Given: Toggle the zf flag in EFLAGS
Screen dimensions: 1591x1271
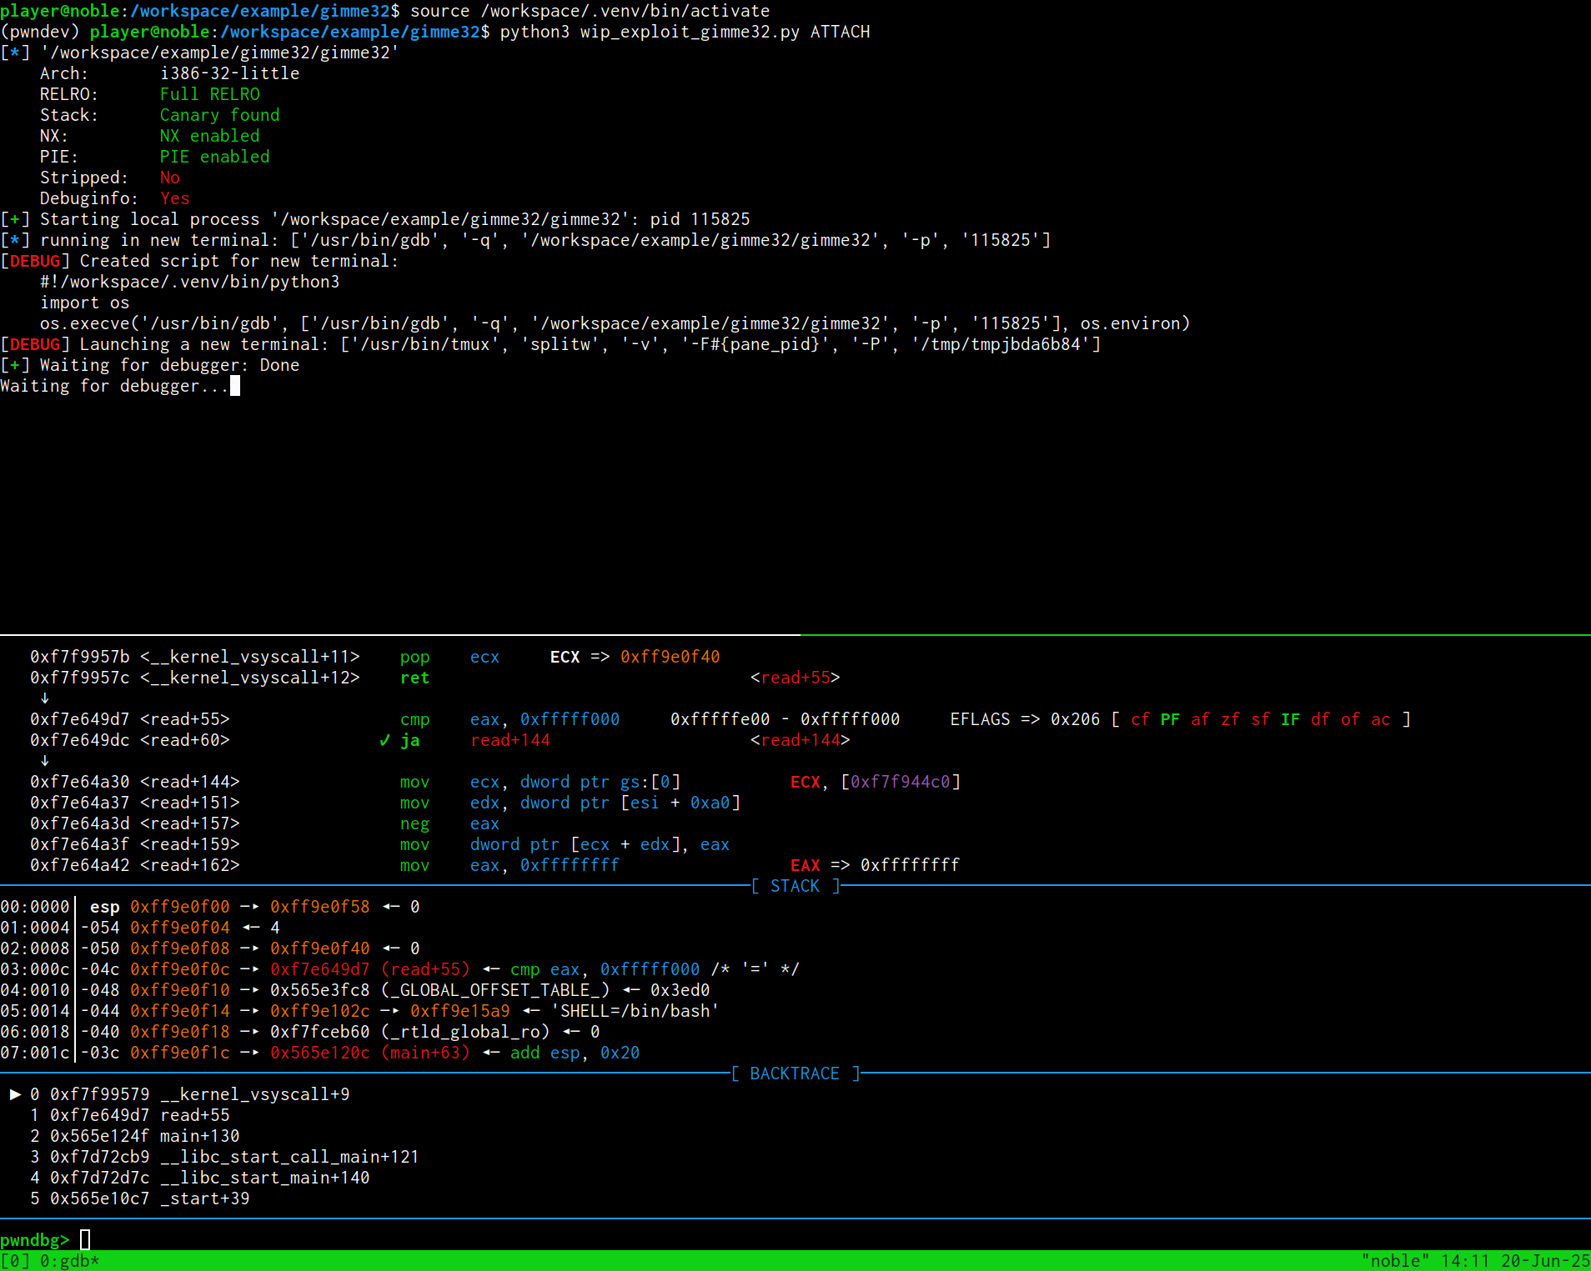Looking at the screenshot, I should pyautogui.click(x=1230, y=719).
